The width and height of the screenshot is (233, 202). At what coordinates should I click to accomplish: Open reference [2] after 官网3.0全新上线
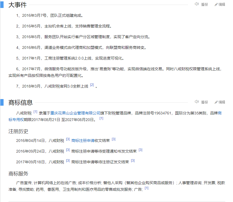[92, 85]
